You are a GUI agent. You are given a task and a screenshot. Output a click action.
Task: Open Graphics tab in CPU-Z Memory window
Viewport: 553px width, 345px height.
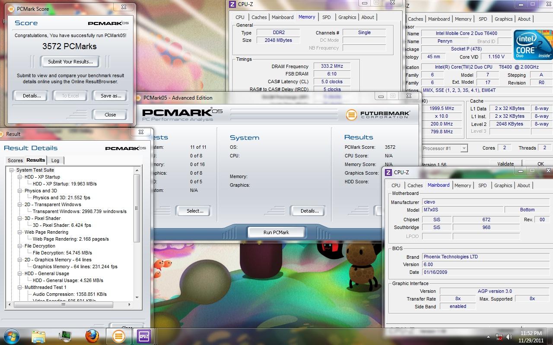click(x=347, y=17)
